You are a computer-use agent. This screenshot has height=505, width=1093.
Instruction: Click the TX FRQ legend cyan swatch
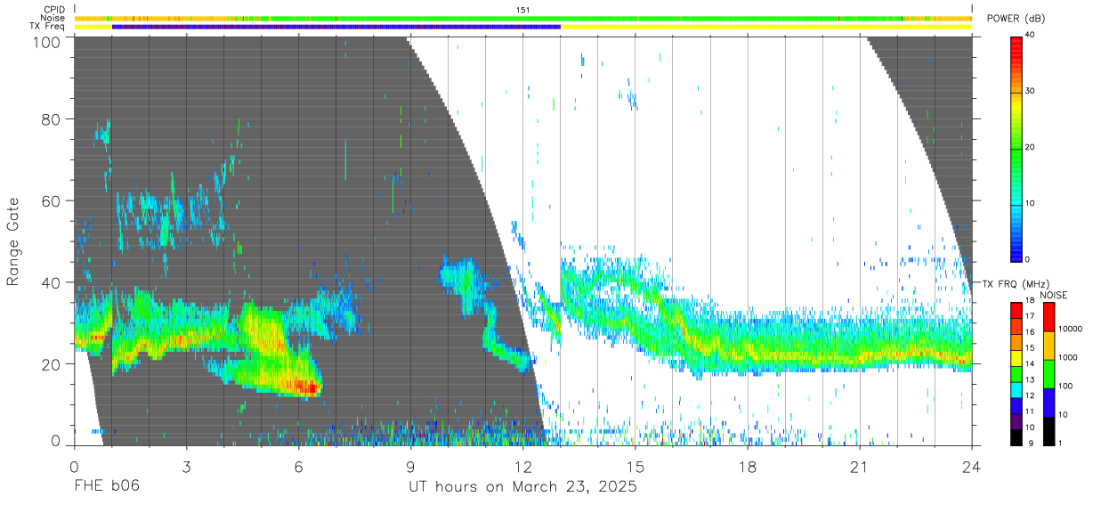[1016, 389]
